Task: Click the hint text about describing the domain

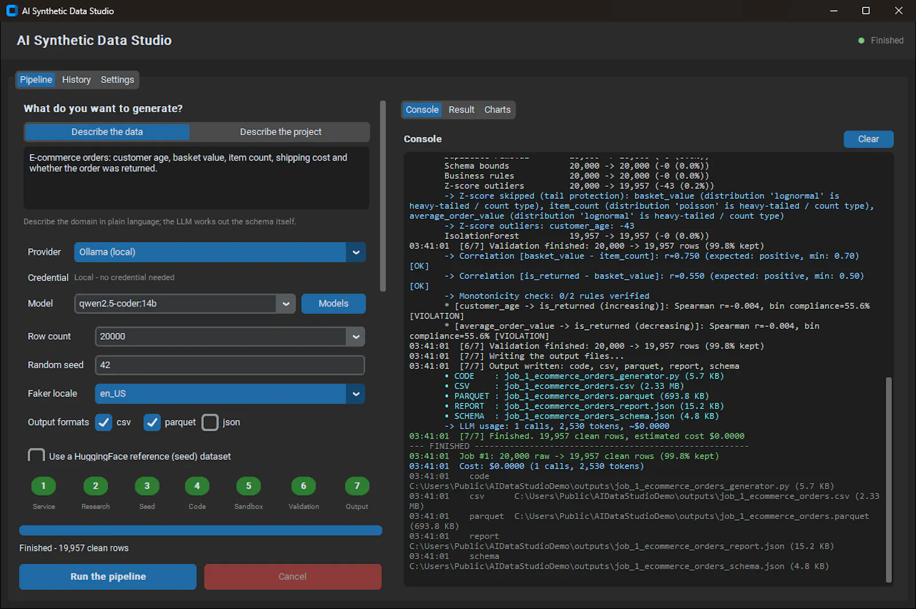Action: pyautogui.click(x=160, y=222)
